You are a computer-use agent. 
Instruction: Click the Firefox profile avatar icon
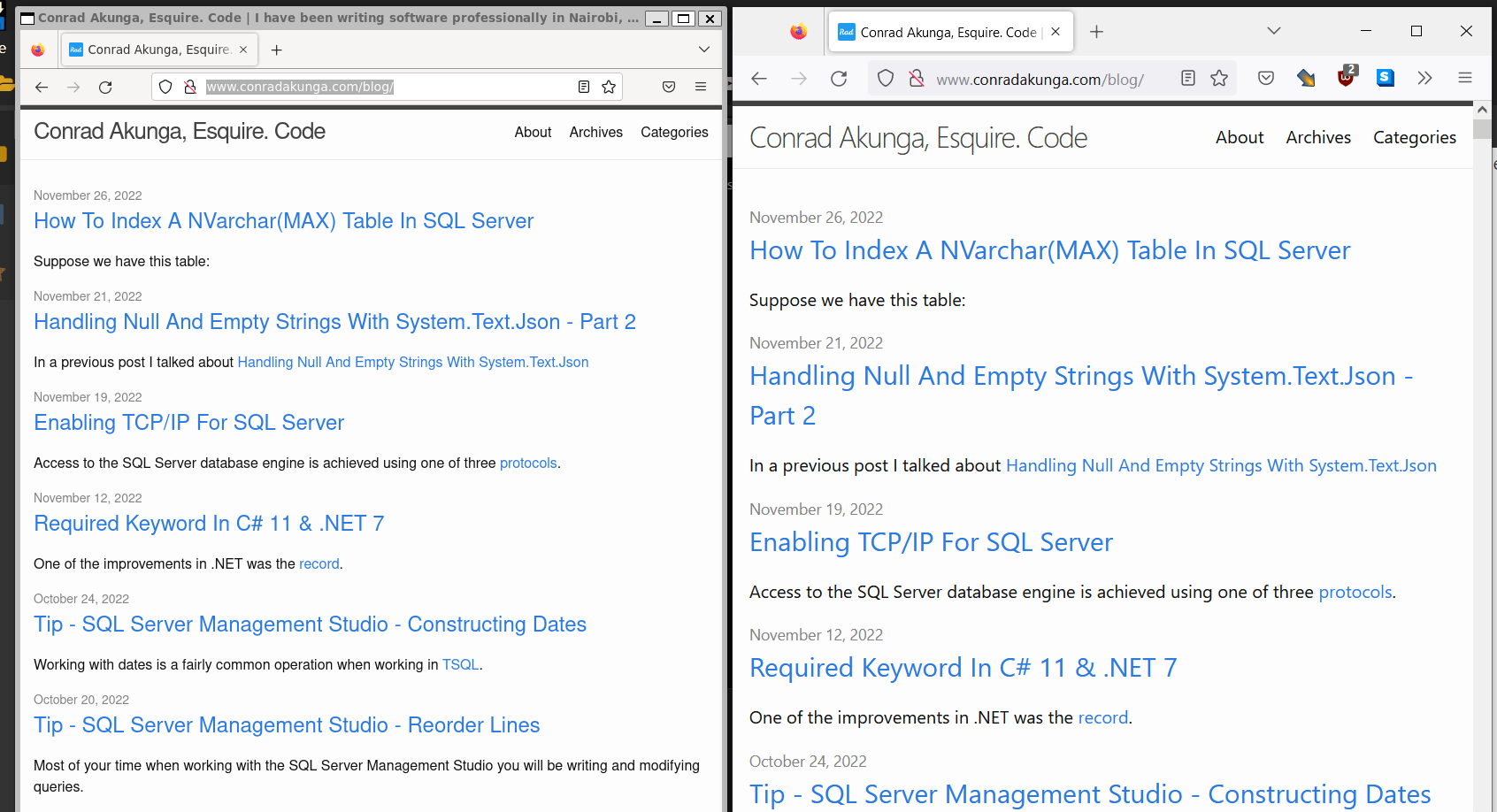tap(797, 31)
